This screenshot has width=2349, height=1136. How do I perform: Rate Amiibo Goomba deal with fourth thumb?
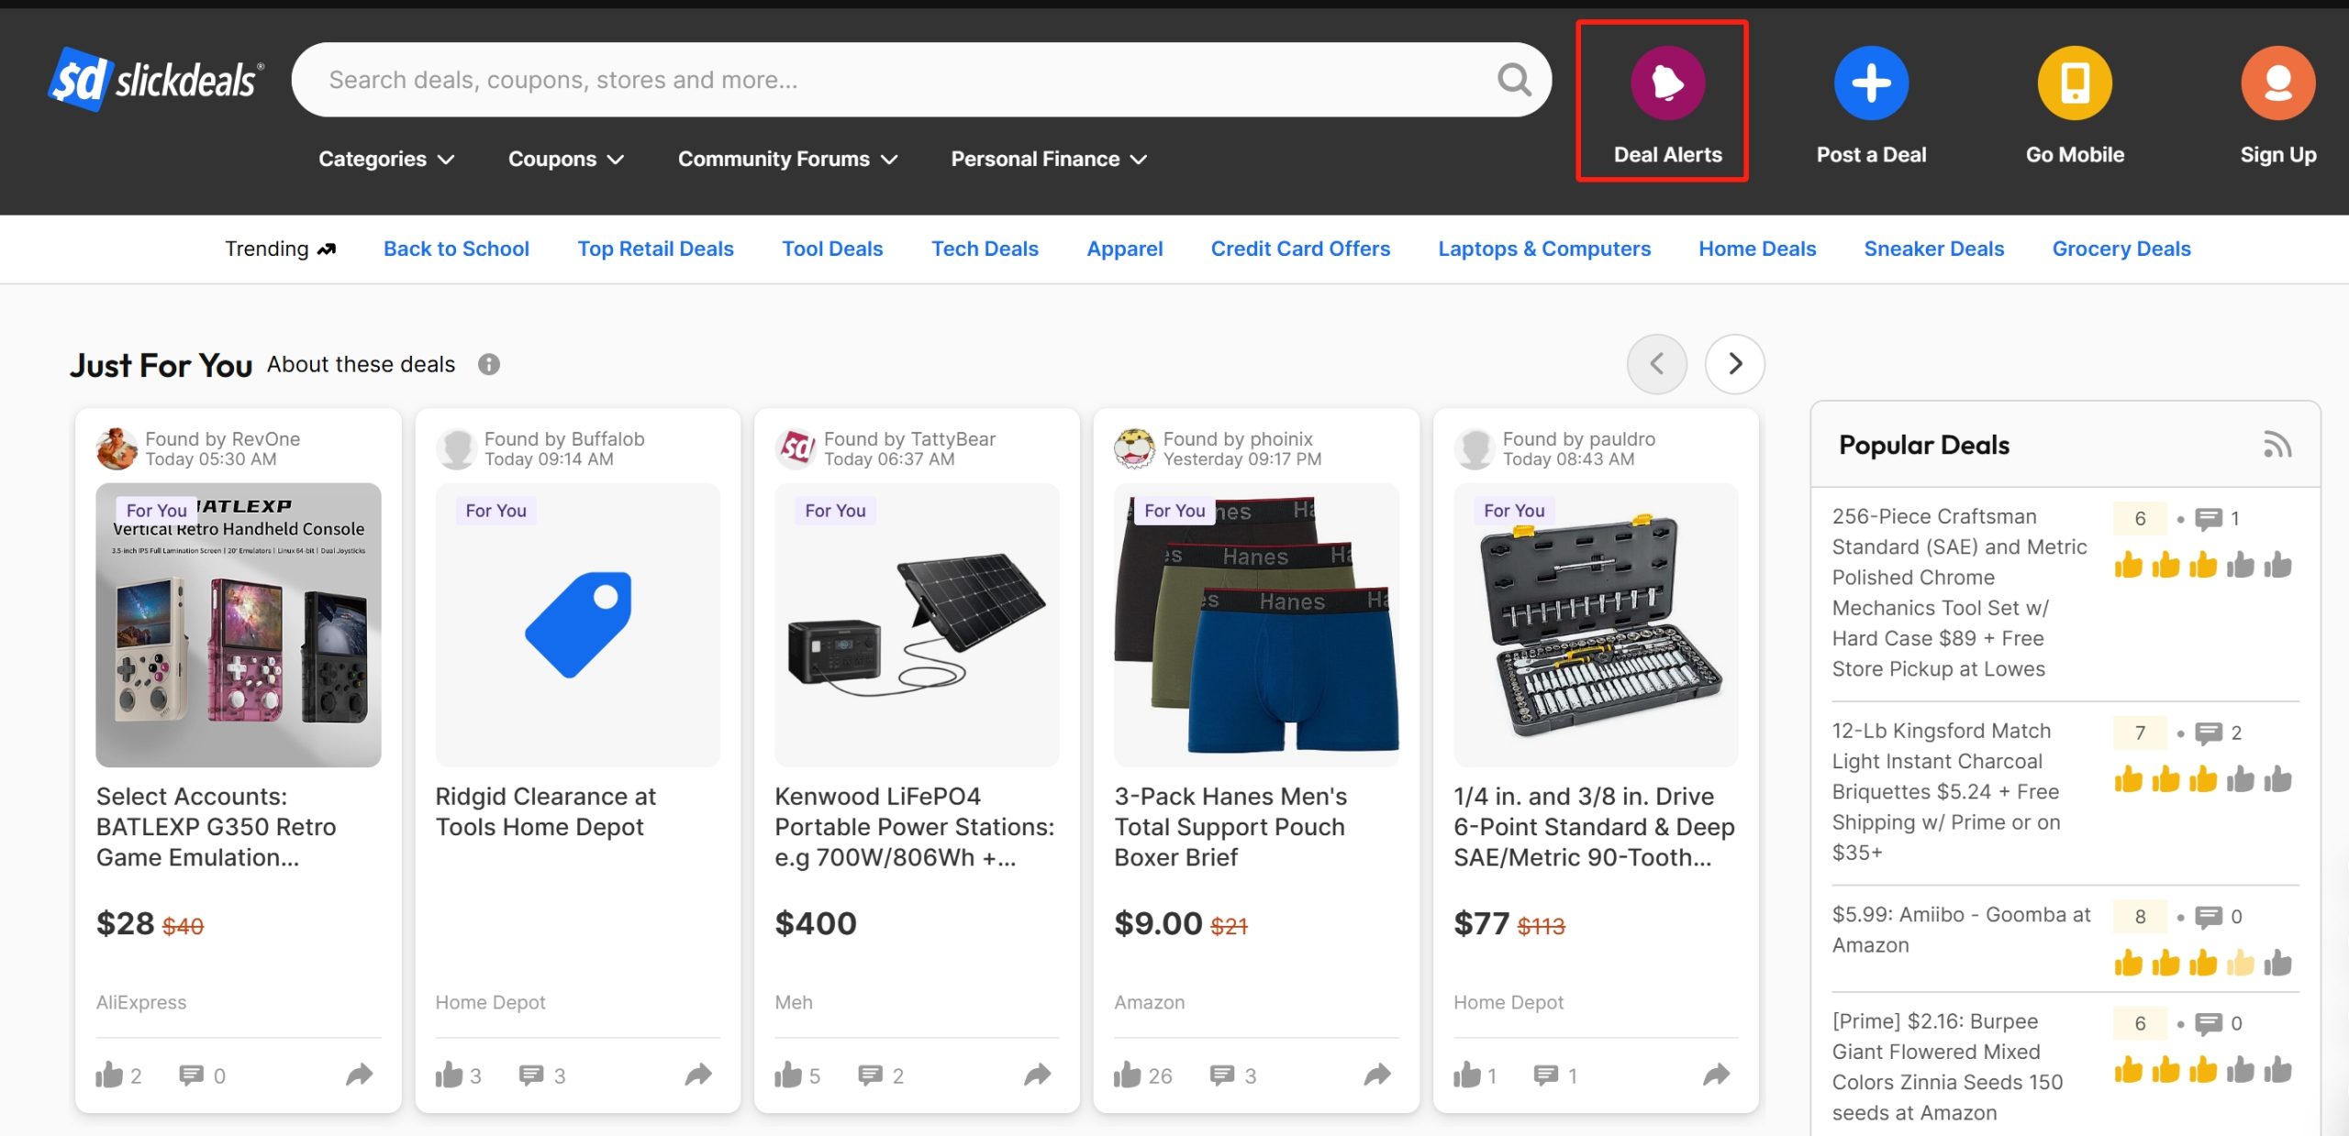[2240, 963]
